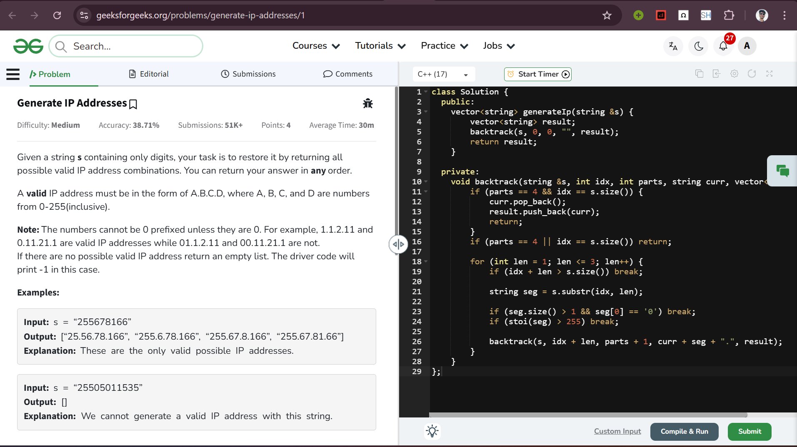The height and width of the screenshot is (447, 797).
Task: Open the Submissions tab
Action: (x=248, y=74)
